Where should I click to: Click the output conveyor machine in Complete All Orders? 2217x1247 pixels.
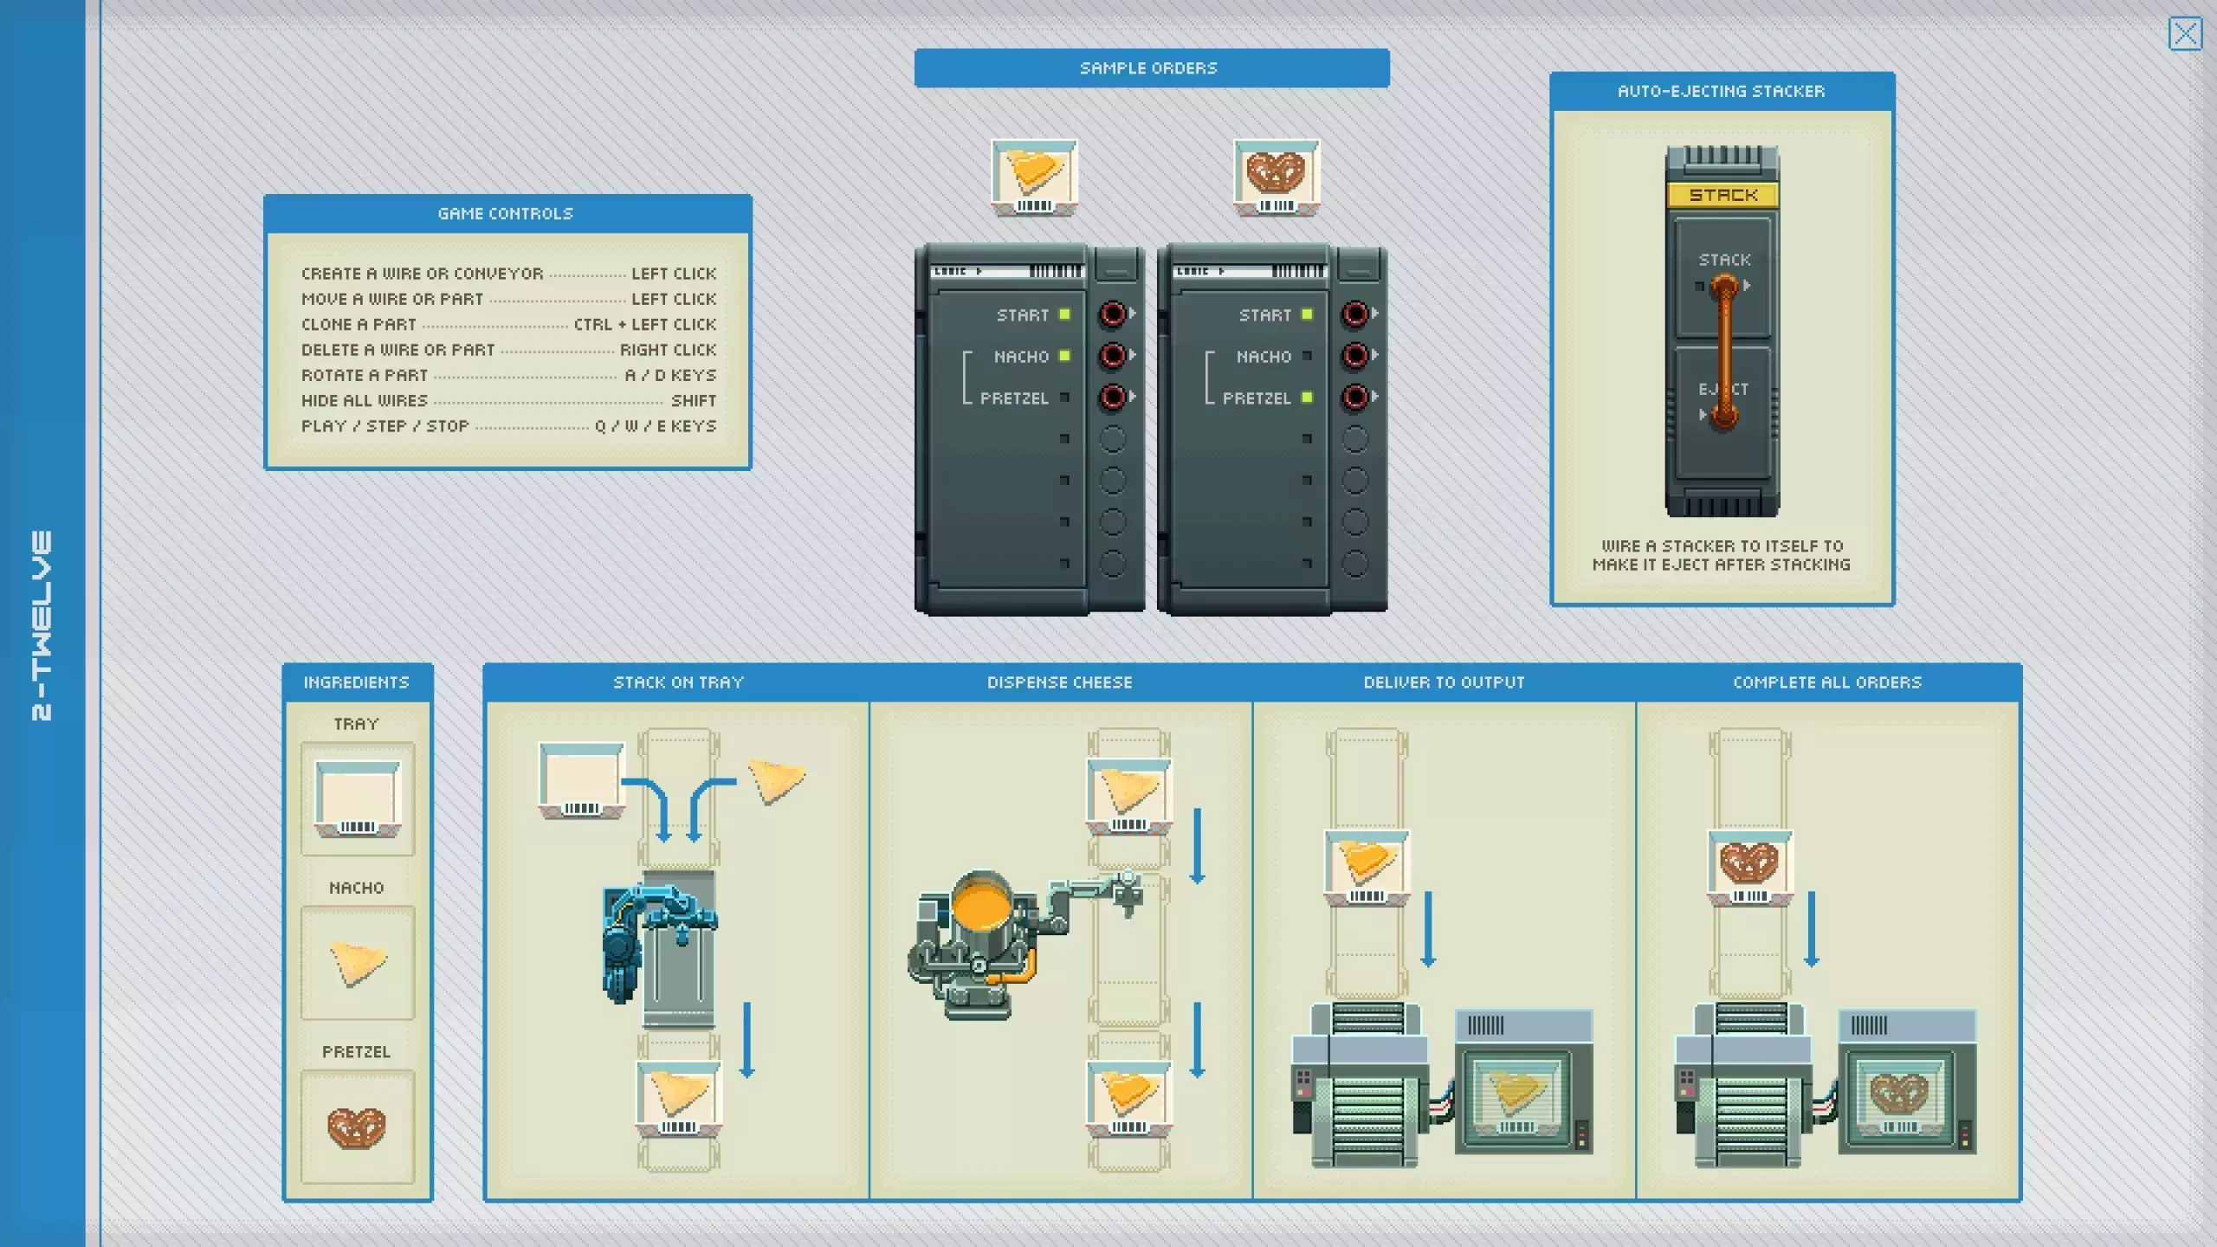1745,1086
